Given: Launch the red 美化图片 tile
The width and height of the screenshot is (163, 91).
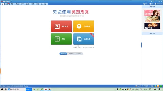Looking at the screenshot, I should coord(61,26).
